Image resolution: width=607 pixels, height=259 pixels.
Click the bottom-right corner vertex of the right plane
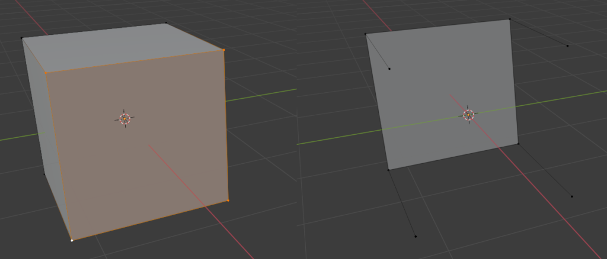[x=518, y=143]
